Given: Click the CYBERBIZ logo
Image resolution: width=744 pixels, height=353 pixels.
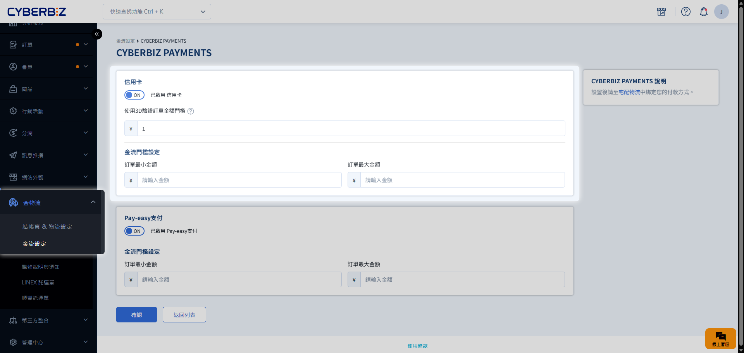Looking at the screenshot, I should (37, 12).
